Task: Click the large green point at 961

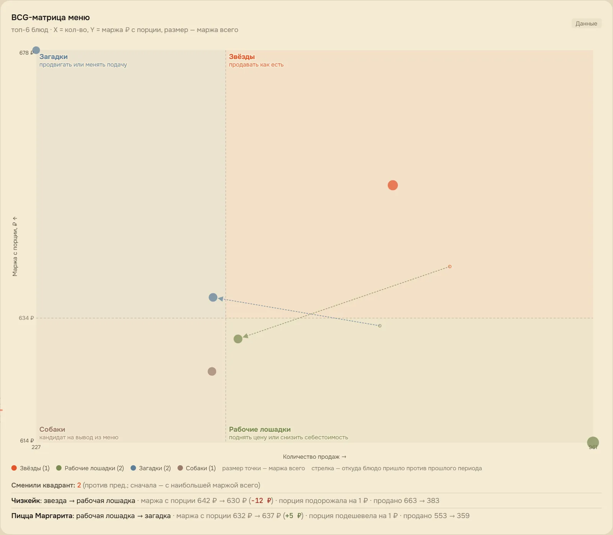Action: tap(593, 443)
